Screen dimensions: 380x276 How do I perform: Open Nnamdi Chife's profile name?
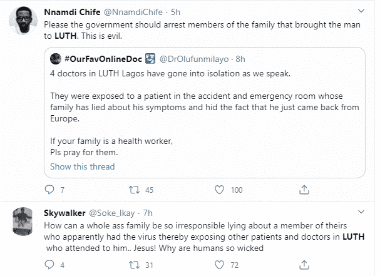70,13
